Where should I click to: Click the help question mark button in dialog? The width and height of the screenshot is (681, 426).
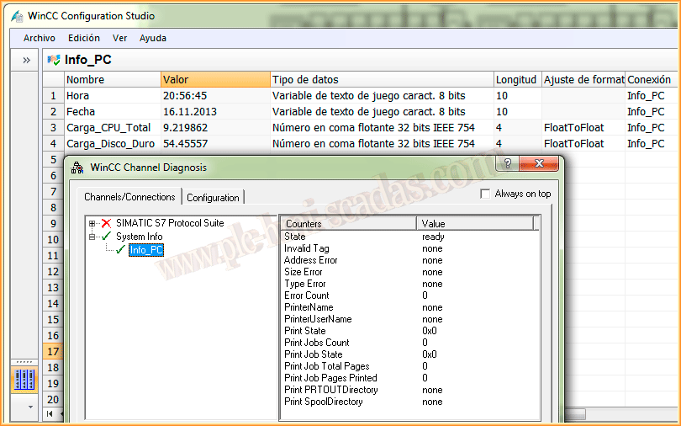point(508,163)
